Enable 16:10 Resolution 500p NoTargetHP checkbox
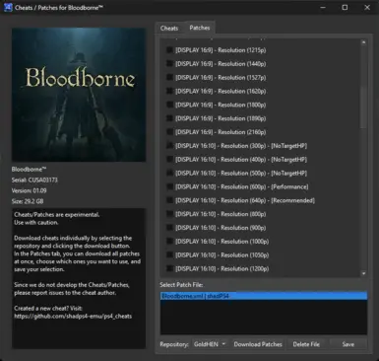The image size is (379, 361). (169, 173)
